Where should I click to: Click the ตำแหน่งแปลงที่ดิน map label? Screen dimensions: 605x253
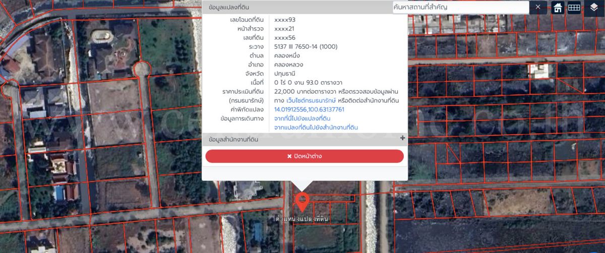(x=302, y=218)
